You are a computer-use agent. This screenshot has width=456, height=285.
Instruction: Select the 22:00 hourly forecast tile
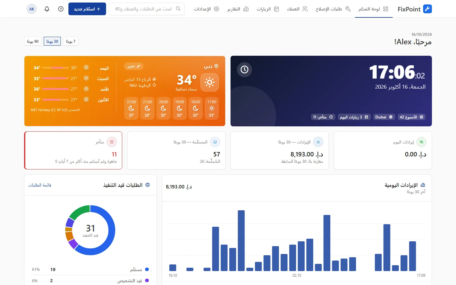131,108
